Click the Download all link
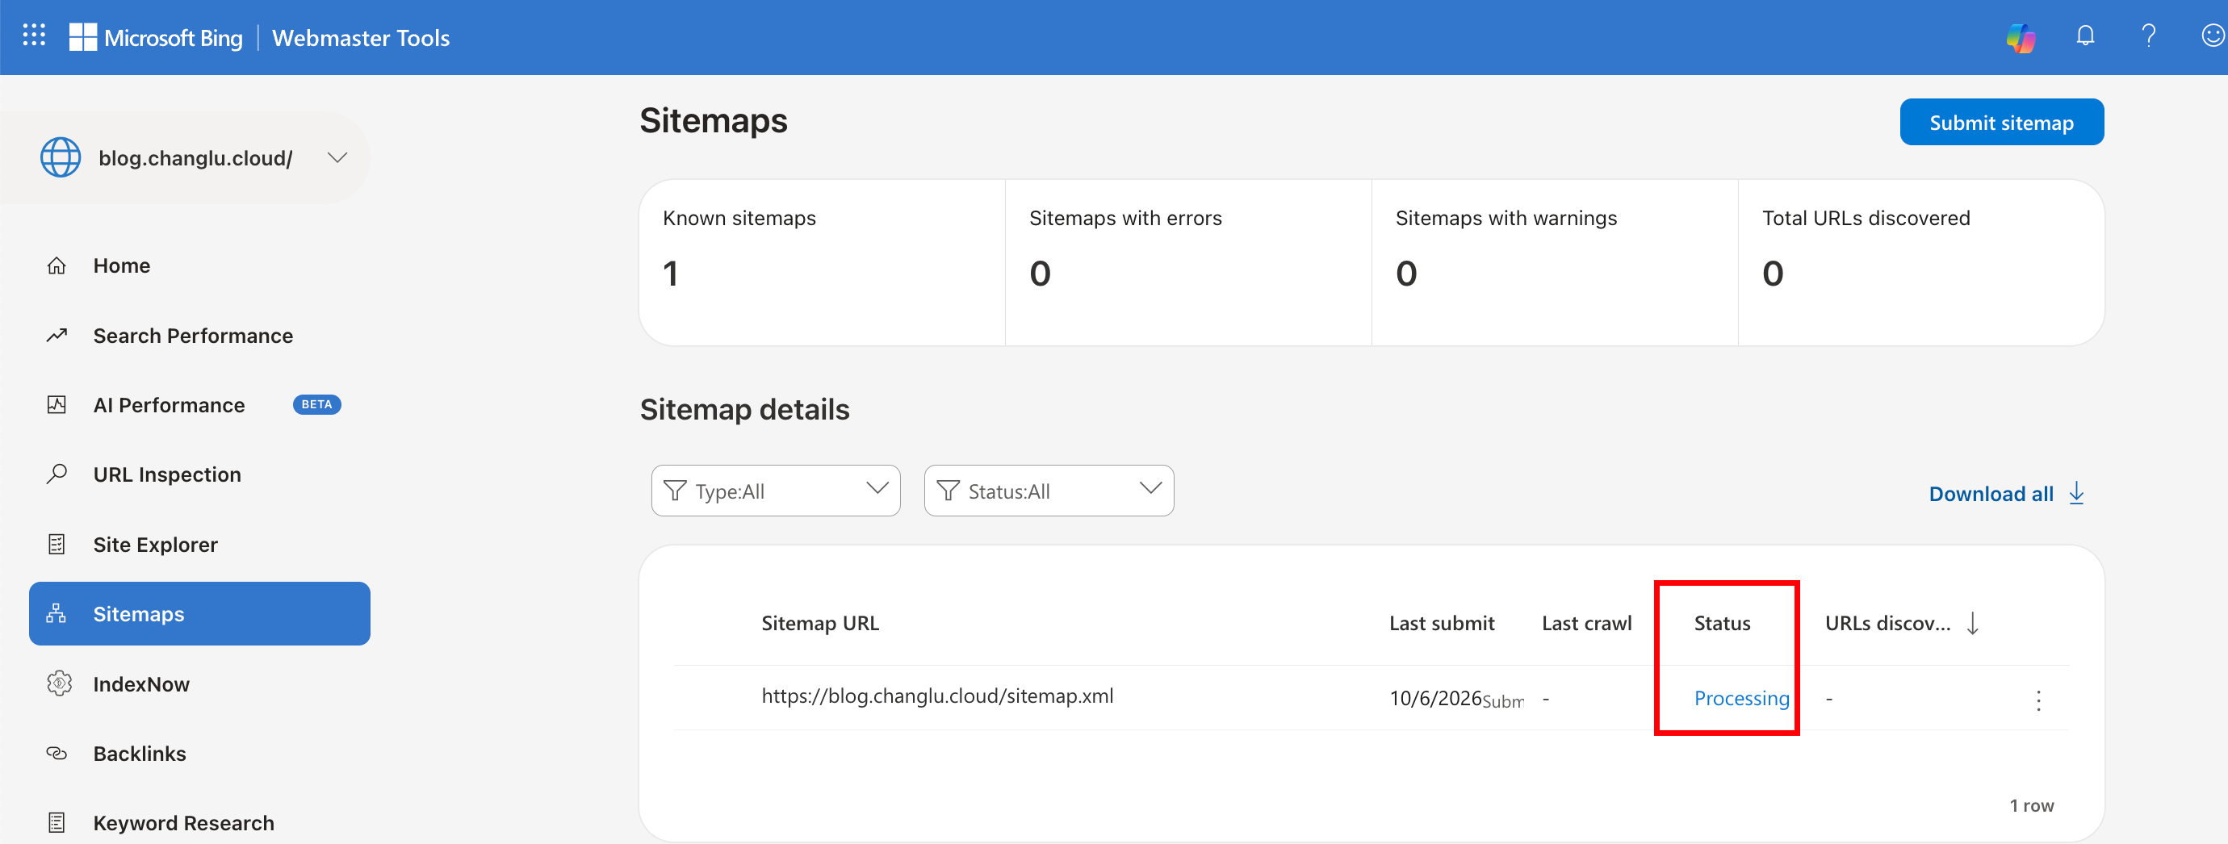This screenshot has width=2228, height=844. 2007,493
